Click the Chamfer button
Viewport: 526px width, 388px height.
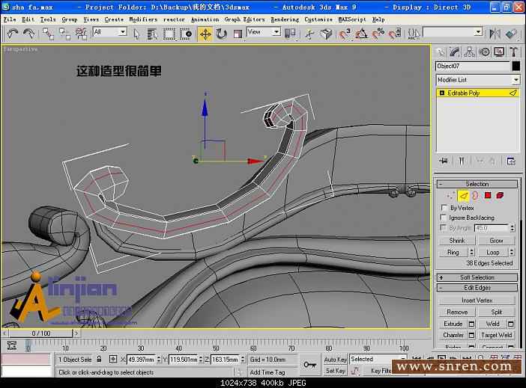(x=453, y=335)
